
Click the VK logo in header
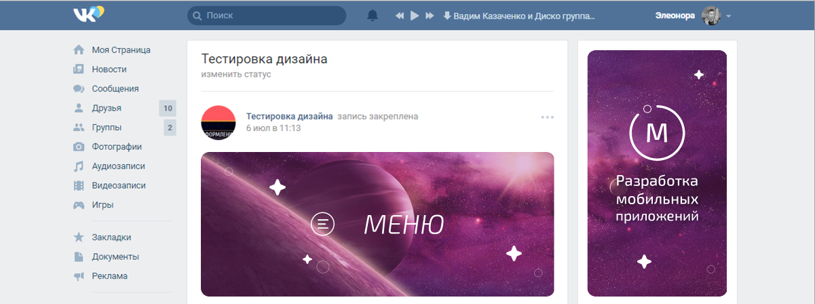pyautogui.click(x=89, y=14)
